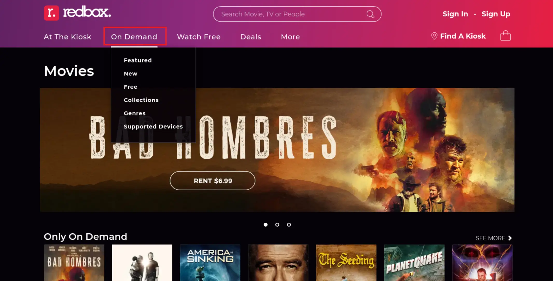Click the Deals navigation tab
The width and height of the screenshot is (553, 281).
coord(250,37)
